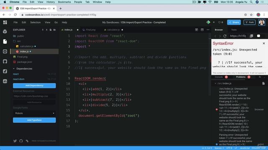This screenshot has width=268, height=150.
Task: Click the new folder icon in Explorer header
Action: pyautogui.click(x=54, y=30)
